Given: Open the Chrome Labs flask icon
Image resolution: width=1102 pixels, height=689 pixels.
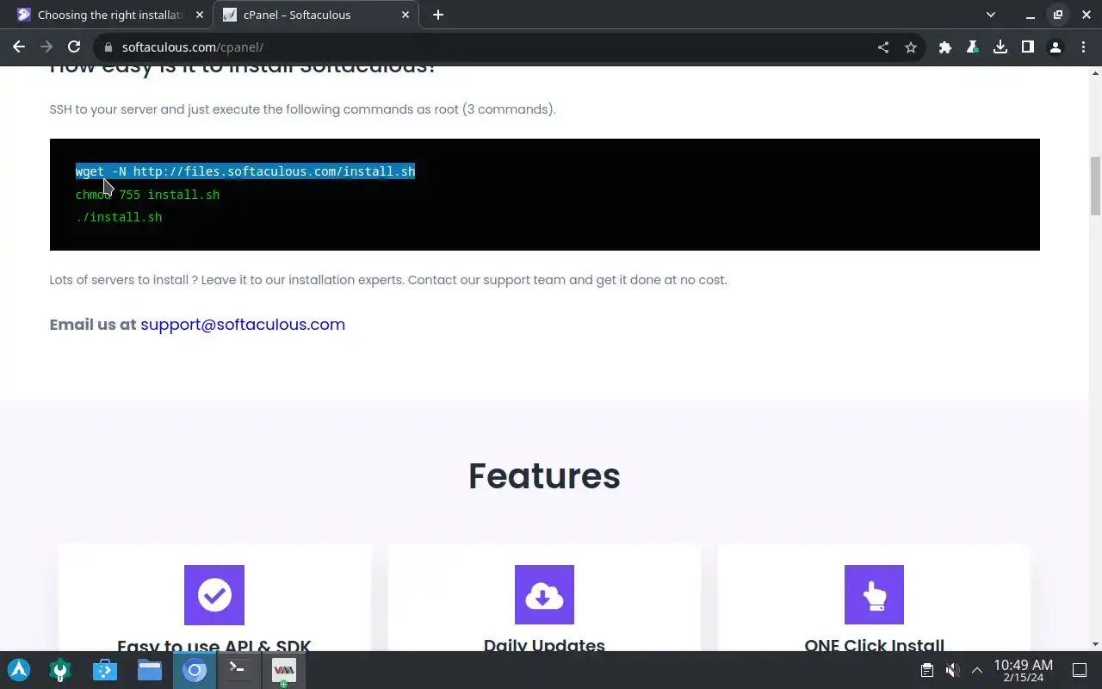Looking at the screenshot, I should click(973, 47).
